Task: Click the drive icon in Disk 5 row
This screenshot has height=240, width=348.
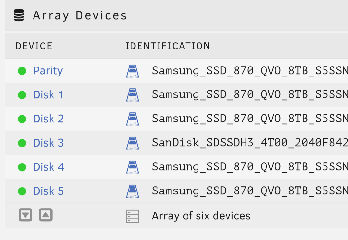Action: [x=132, y=191]
